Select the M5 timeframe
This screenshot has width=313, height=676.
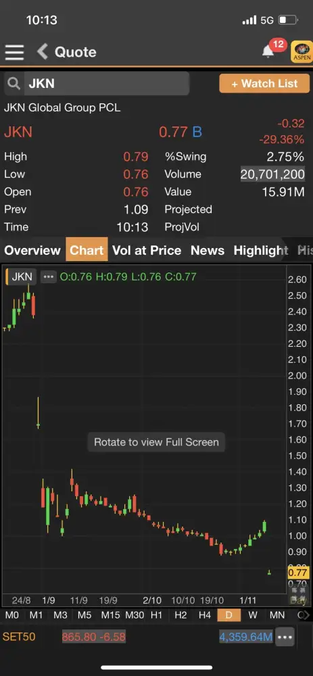pos(85,614)
